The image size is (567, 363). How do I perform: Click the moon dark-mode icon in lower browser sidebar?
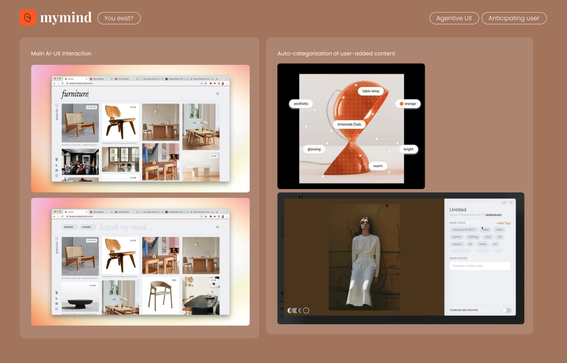click(x=57, y=298)
